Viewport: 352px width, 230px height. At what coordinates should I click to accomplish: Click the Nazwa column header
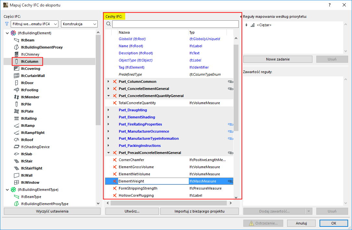click(153, 32)
